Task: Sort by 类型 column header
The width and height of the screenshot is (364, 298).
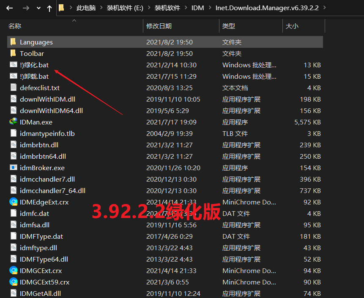Action: tap(229, 26)
